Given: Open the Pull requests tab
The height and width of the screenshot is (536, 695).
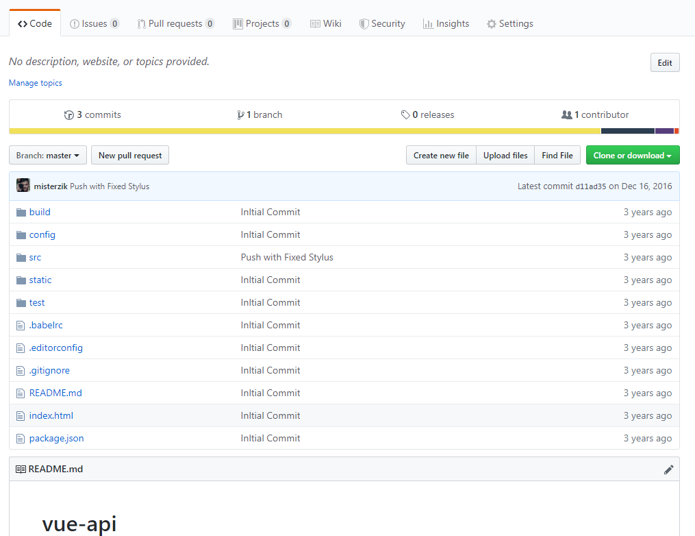Looking at the screenshot, I should click(x=175, y=23).
